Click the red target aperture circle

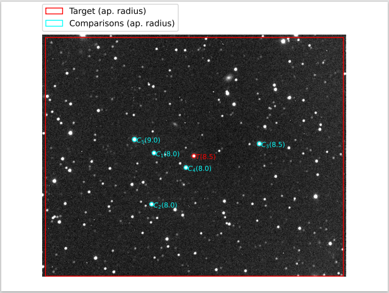[194, 156]
